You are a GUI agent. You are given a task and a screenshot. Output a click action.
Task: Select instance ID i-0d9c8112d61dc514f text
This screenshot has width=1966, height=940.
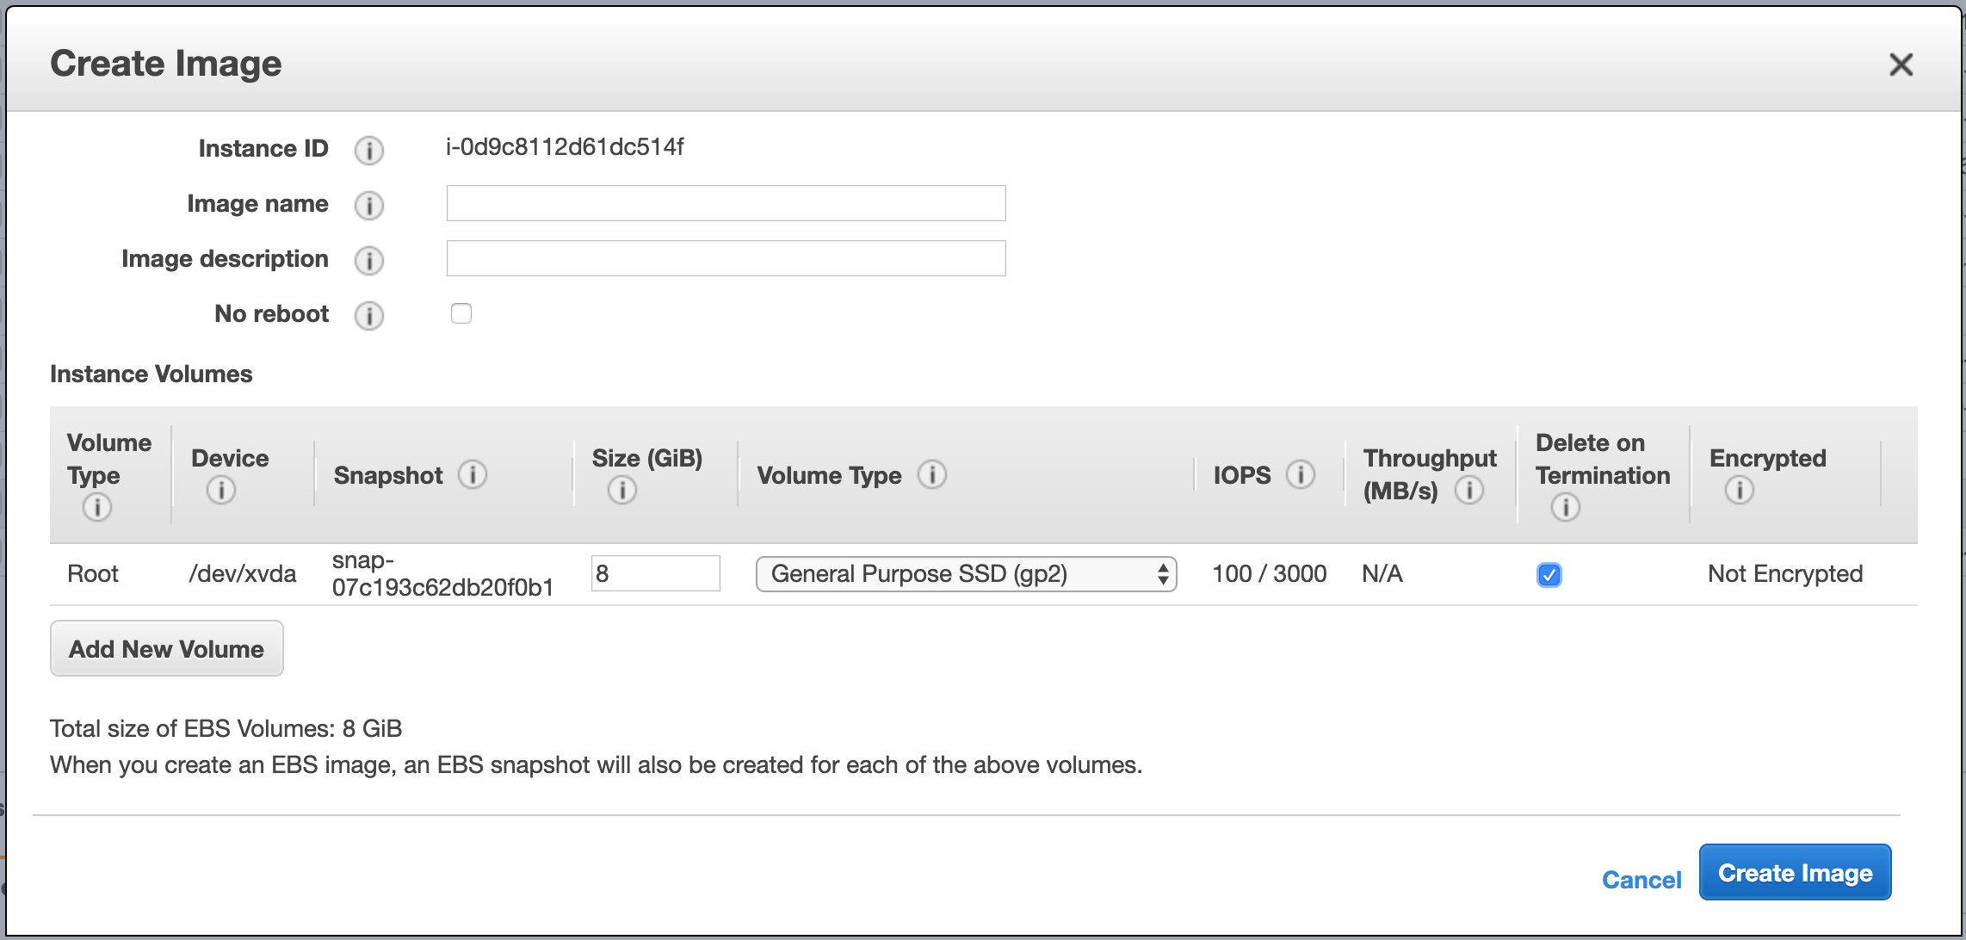pos(565,147)
